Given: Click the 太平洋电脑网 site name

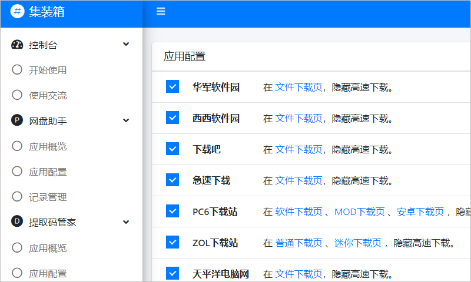Looking at the screenshot, I should [x=221, y=274].
